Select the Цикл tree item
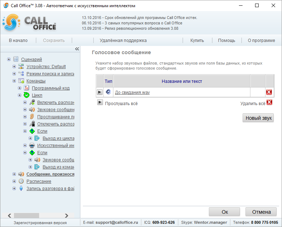282x227 pixels. [x=37, y=95]
